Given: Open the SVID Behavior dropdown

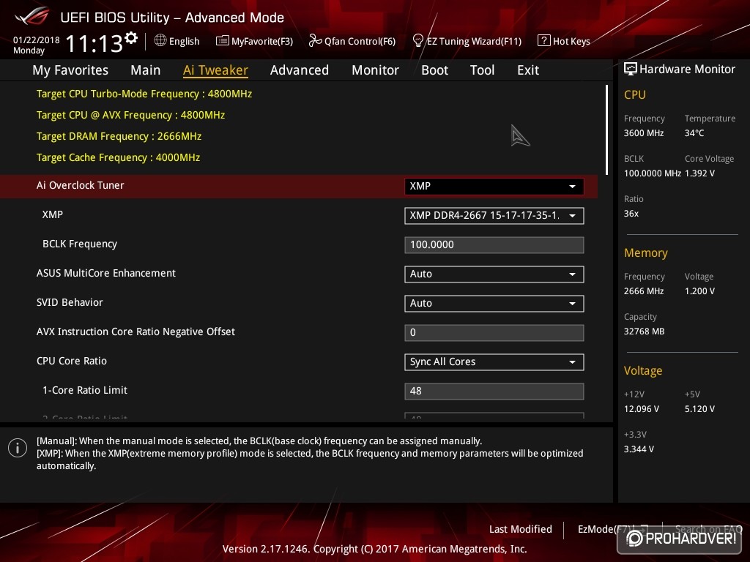Looking at the screenshot, I should 494,304.
